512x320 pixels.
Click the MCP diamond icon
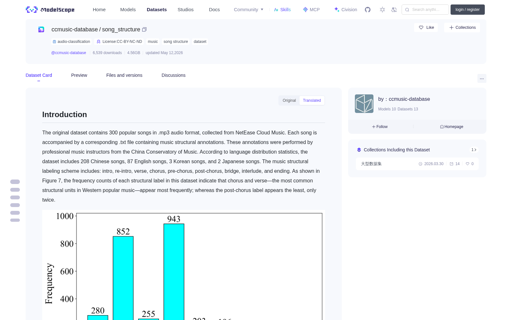(x=305, y=10)
